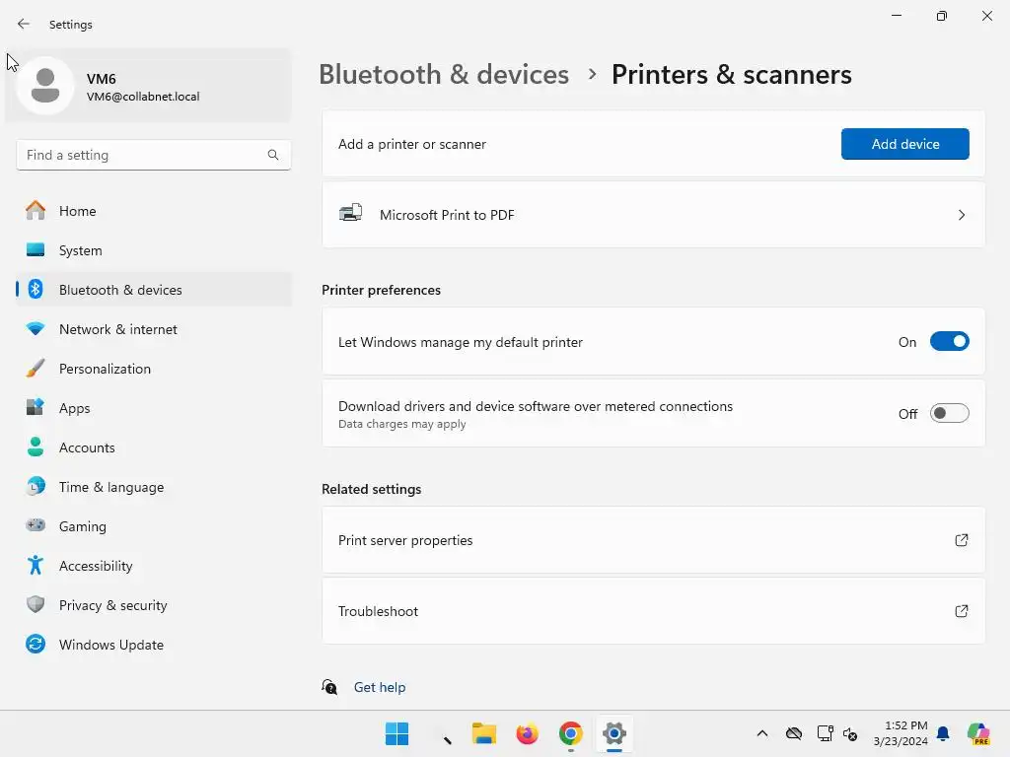Image resolution: width=1010 pixels, height=757 pixels.
Task: Click the Related settings heading text
Action: tap(371, 489)
